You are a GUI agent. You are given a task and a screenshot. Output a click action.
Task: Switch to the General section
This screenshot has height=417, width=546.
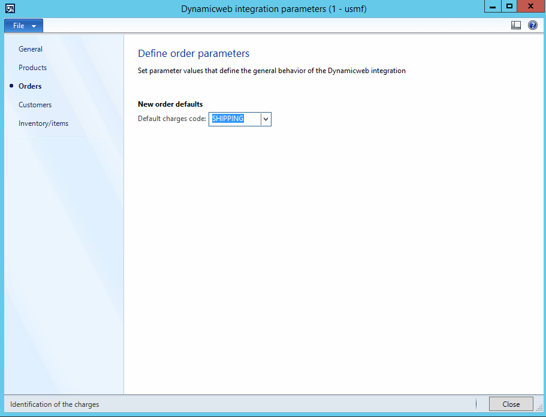tap(31, 49)
